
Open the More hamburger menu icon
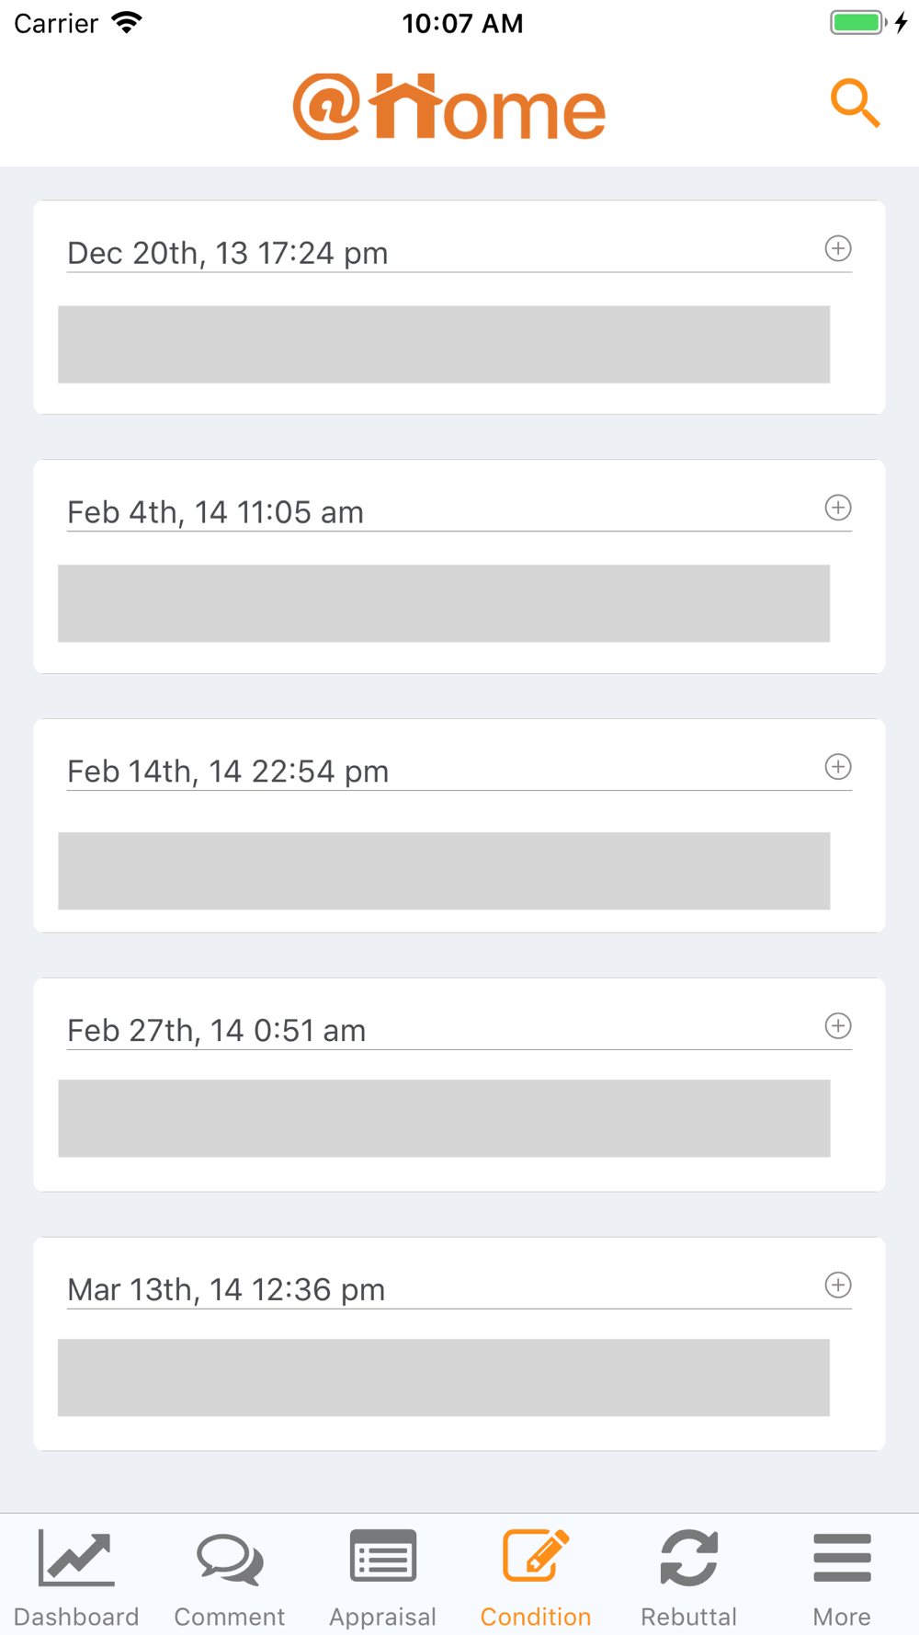842,1558
